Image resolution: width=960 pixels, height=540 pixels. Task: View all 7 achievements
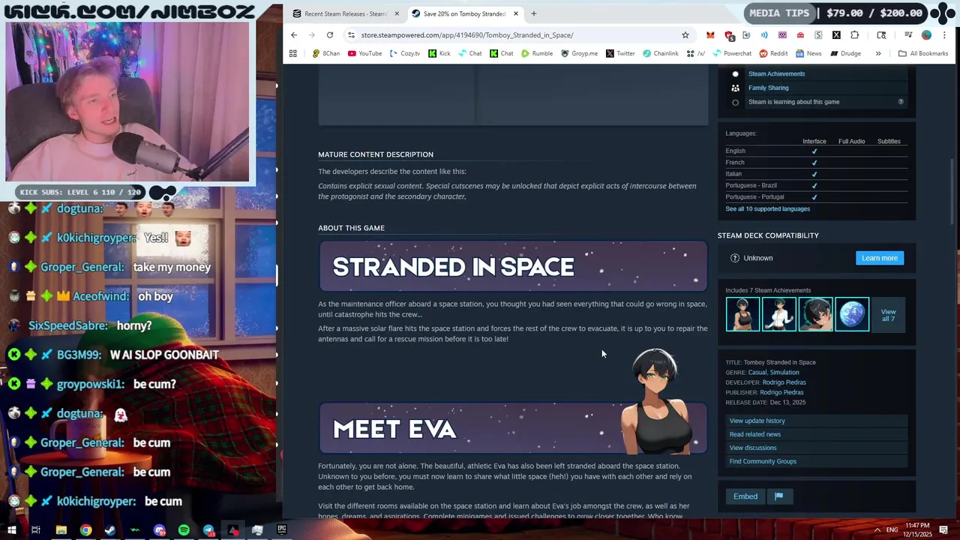(x=888, y=315)
